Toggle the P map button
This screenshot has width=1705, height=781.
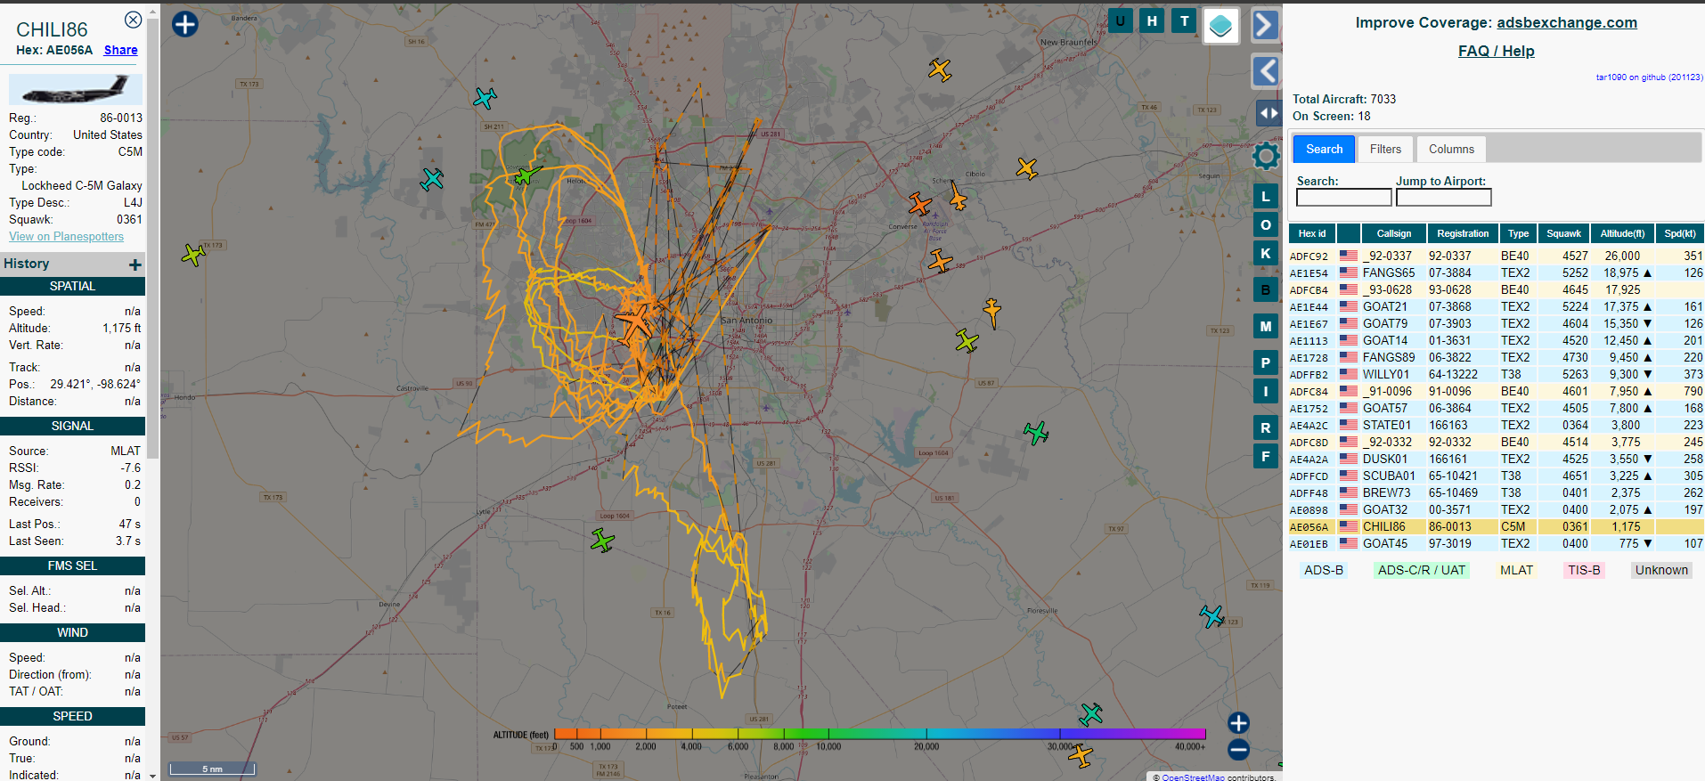pos(1266,362)
